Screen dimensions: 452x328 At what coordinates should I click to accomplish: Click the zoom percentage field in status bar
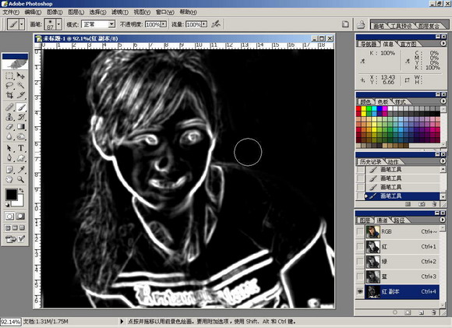pos(11,321)
